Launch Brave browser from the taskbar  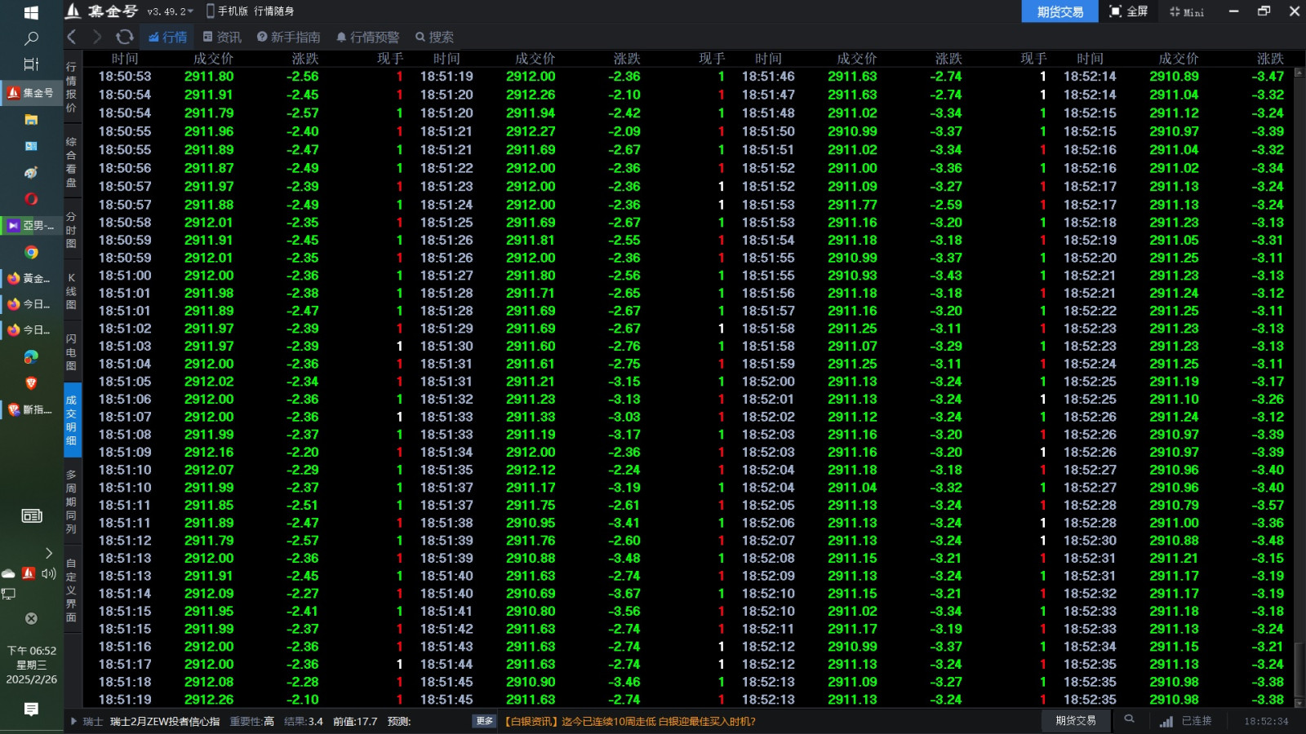click(31, 383)
